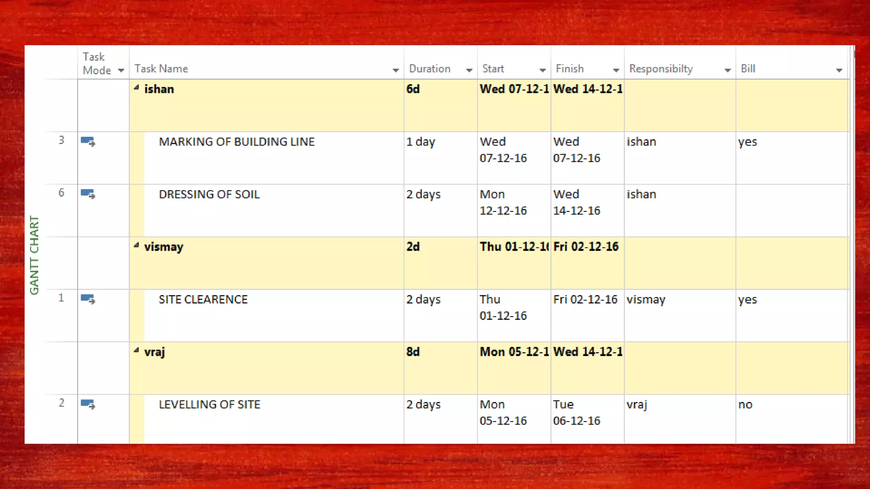
Task: Open the Task Name column filter dropdown
Action: pos(395,70)
